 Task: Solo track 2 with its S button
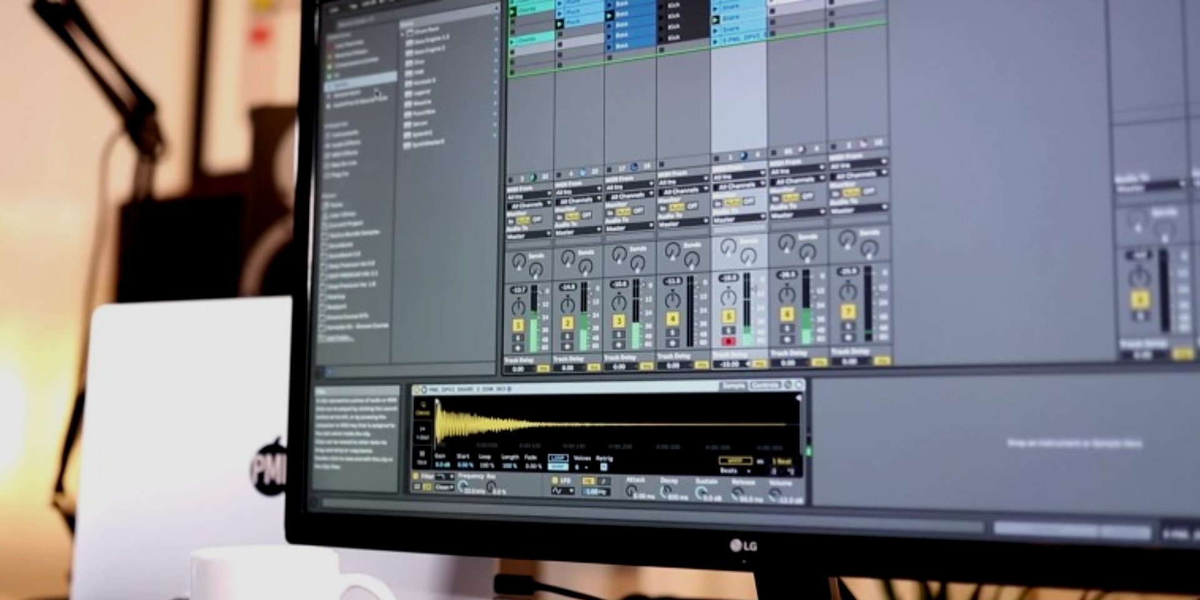tap(567, 336)
